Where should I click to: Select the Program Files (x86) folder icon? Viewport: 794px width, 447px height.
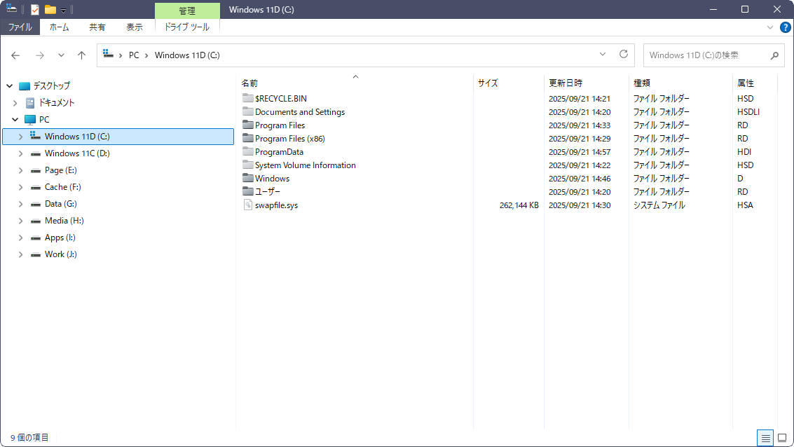click(247, 138)
